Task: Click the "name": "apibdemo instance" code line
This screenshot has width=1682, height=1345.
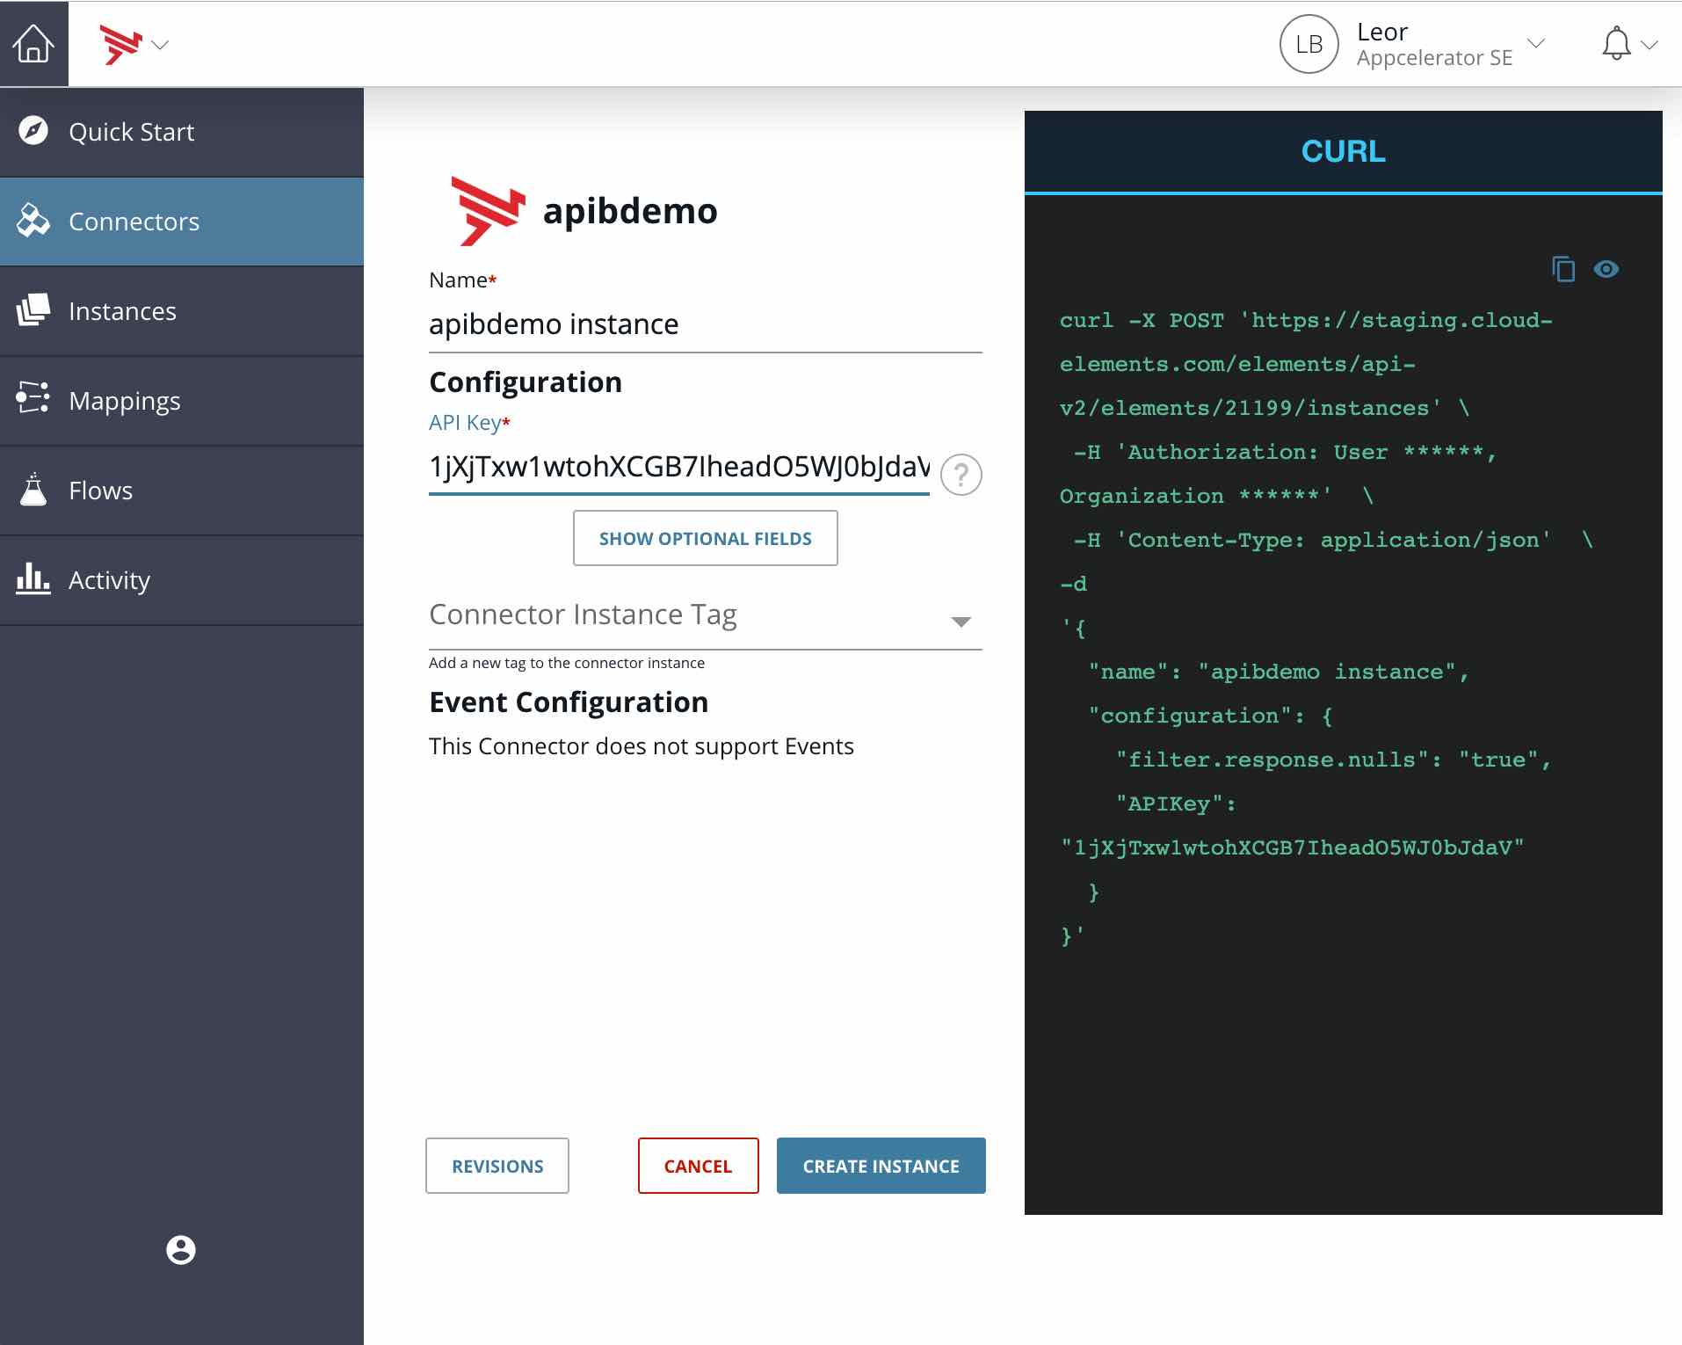Action: coord(1279,672)
